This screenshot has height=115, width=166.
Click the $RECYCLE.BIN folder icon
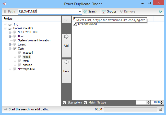(15, 32)
